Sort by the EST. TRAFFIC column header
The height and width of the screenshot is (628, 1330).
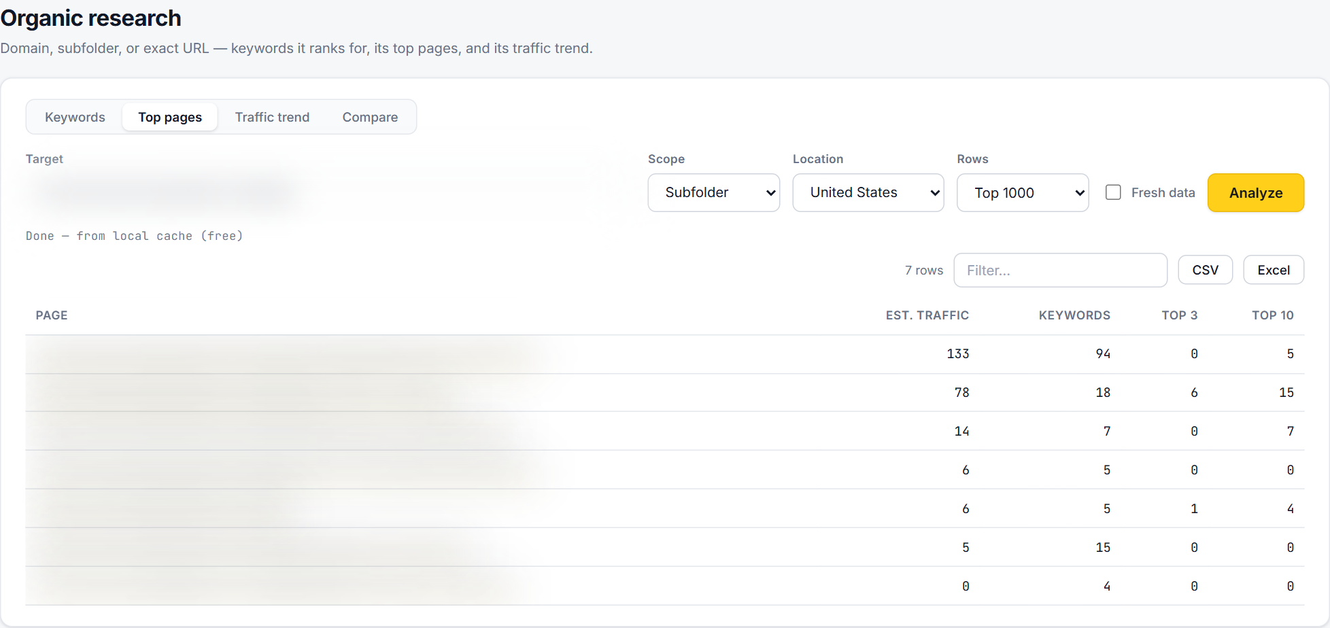pos(927,315)
